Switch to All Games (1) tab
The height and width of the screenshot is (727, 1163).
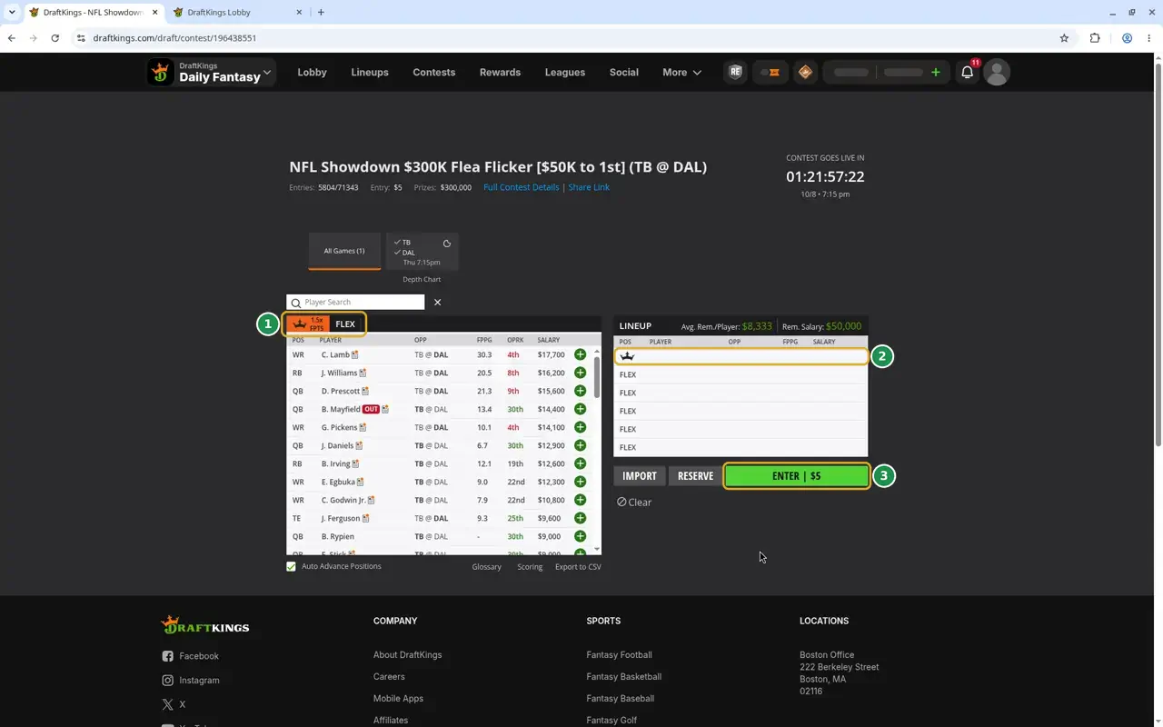(x=344, y=251)
